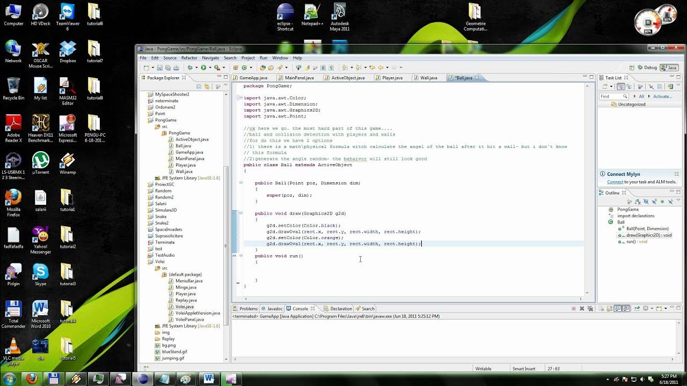The width and height of the screenshot is (687, 386).
Task: Open the Refactor menu
Action: pyautogui.click(x=189, y=58)
